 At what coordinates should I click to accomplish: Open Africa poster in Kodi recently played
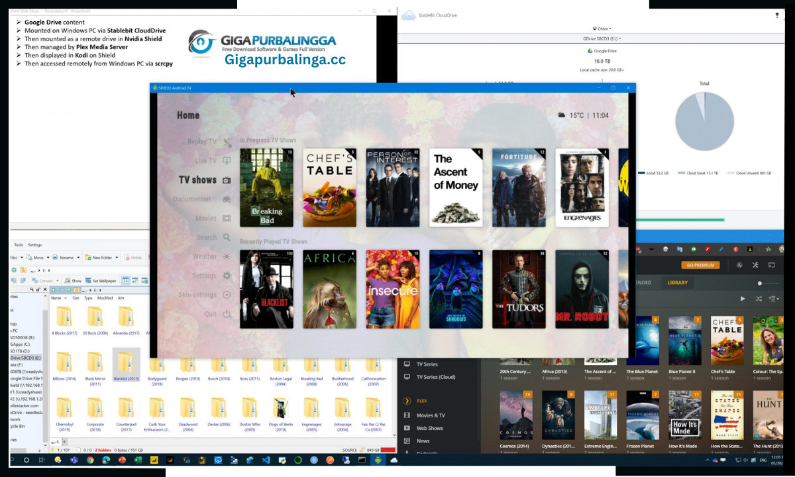click(329, 290)
